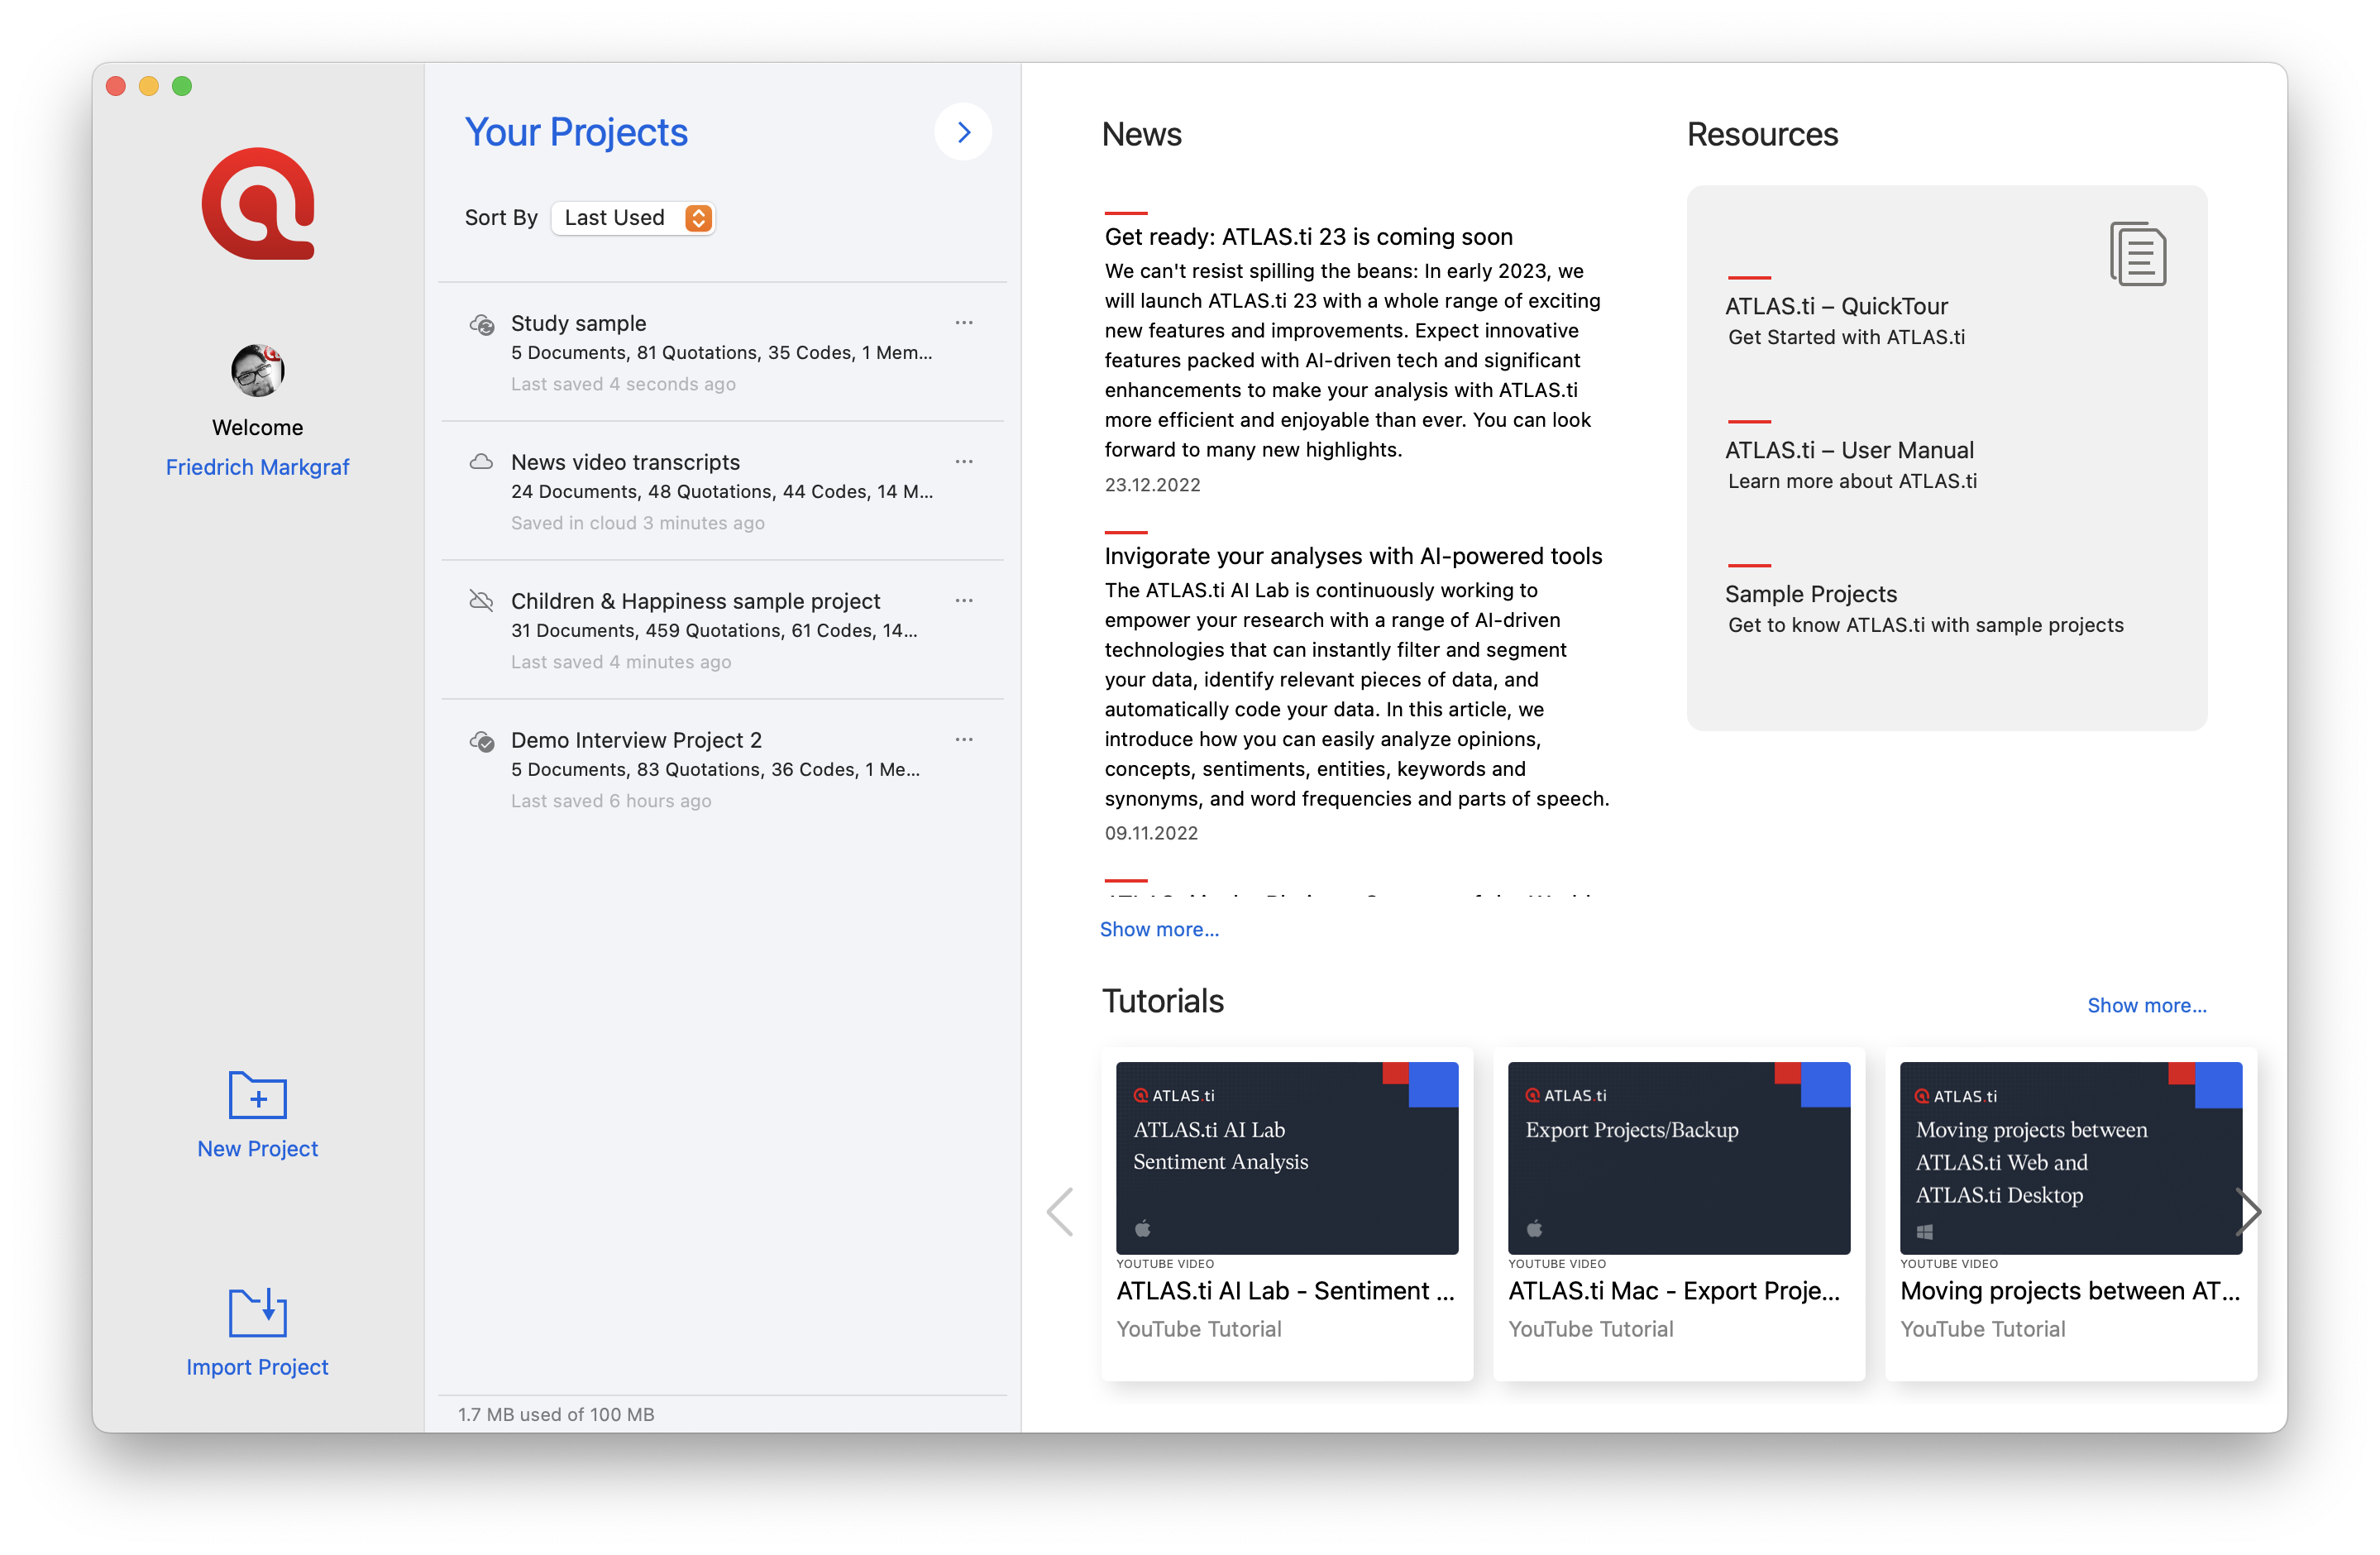
Task: Click the New Project label
Action: click(258, 1148)
